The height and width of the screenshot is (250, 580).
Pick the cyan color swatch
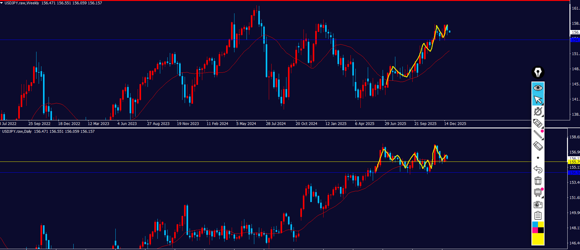click(x=535, y=224)
